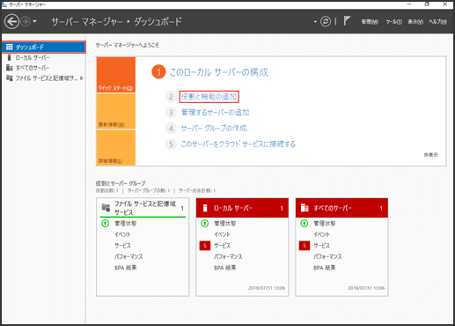Click the 管理するサーバーの追加 link

215,113
